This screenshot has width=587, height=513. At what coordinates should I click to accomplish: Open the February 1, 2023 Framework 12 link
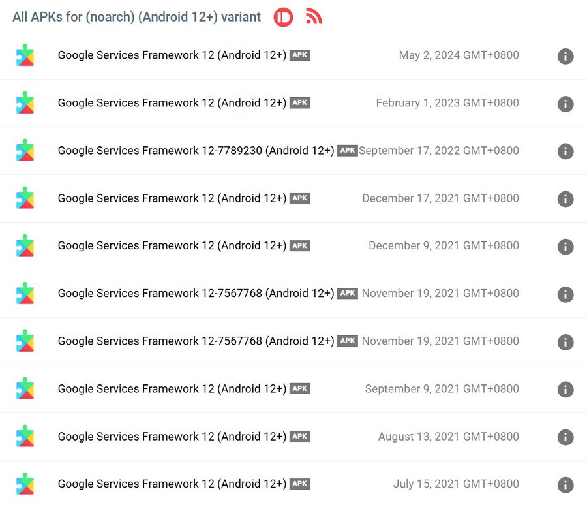coord(172,103)
